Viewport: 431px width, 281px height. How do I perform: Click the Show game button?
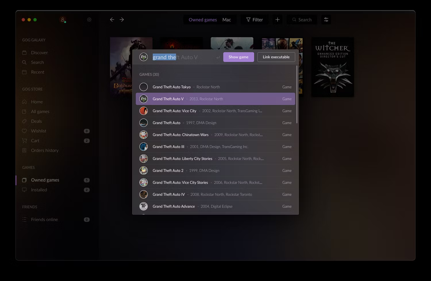[x=238, y=57]
